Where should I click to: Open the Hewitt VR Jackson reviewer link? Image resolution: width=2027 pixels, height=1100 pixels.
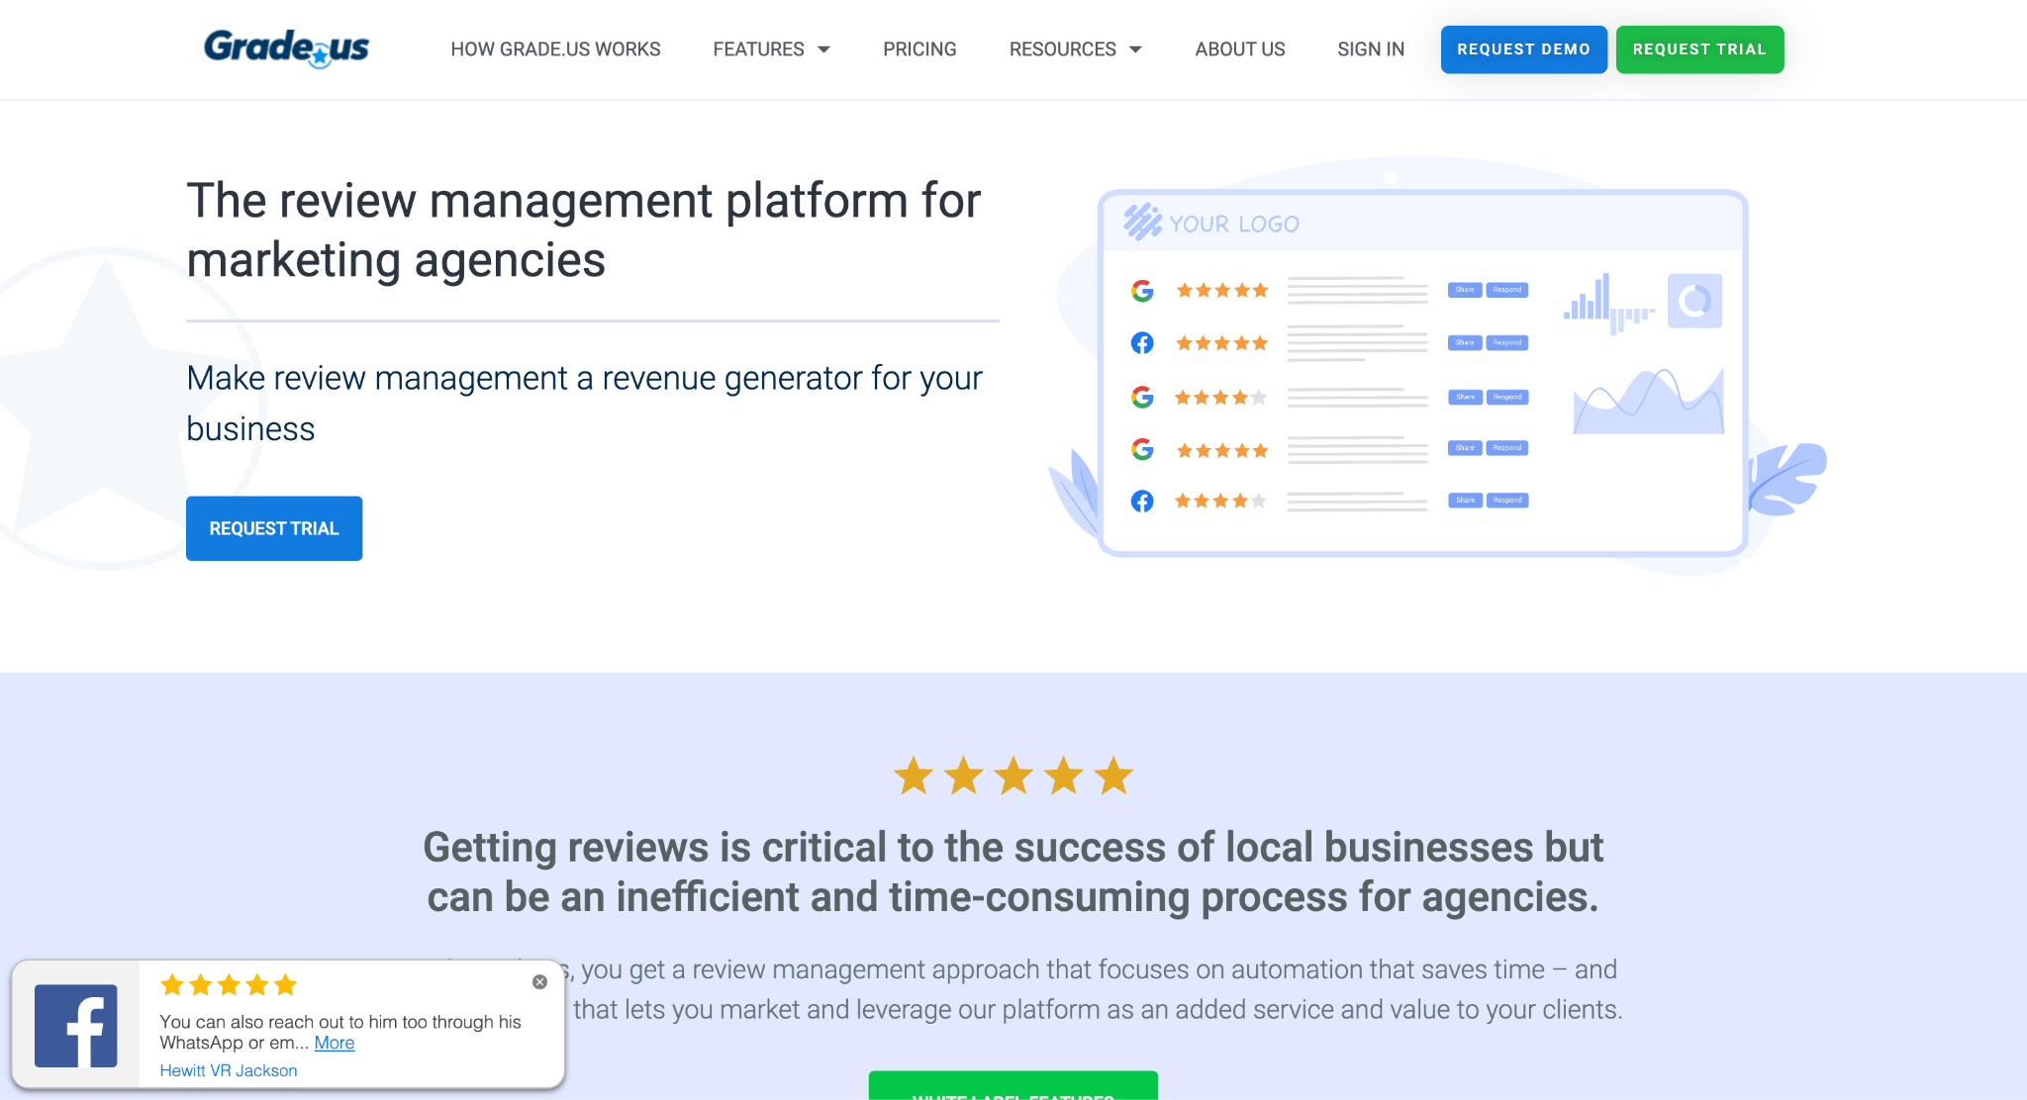[229, 1070]
